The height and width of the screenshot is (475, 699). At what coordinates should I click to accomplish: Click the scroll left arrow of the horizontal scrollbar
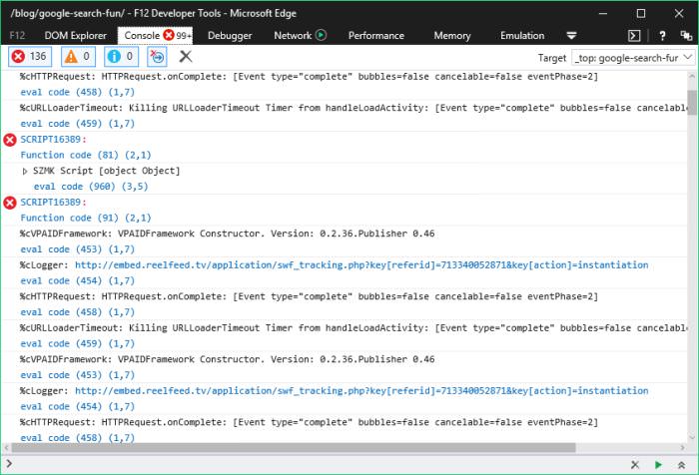[x=6, y=447]
